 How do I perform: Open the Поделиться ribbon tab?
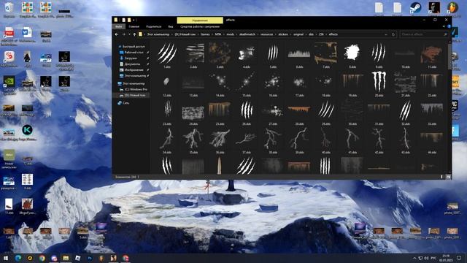(x=154, y=26)
